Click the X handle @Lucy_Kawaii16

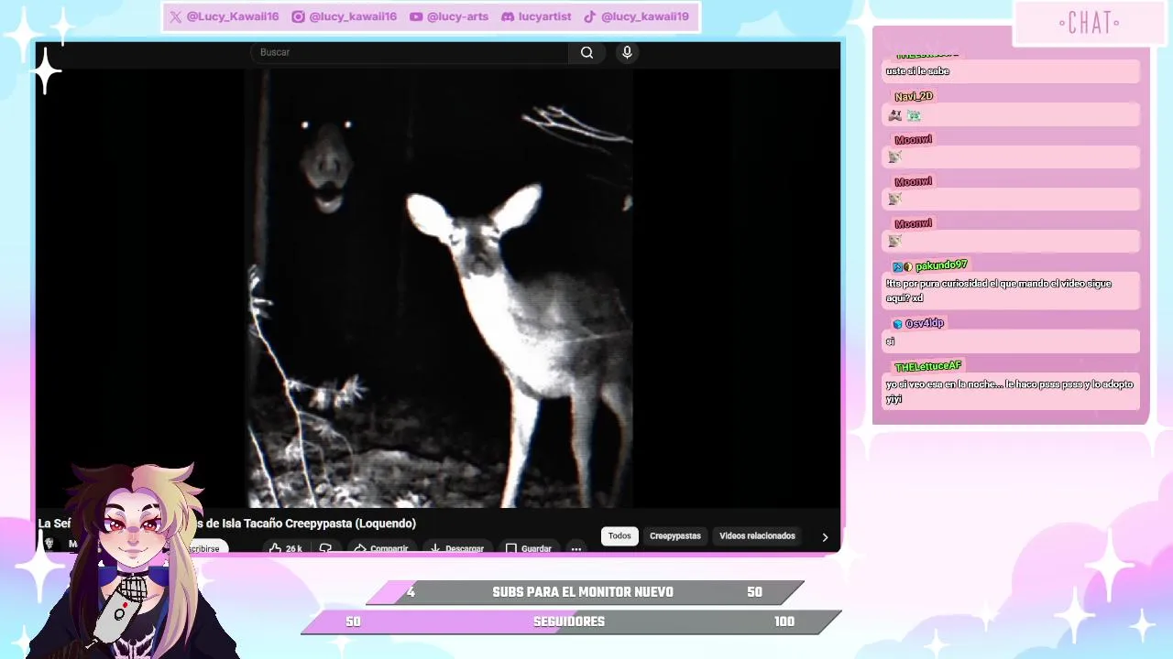224,16
